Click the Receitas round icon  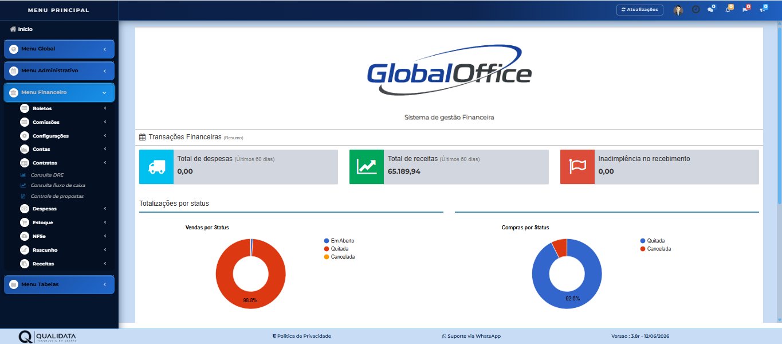24,264
